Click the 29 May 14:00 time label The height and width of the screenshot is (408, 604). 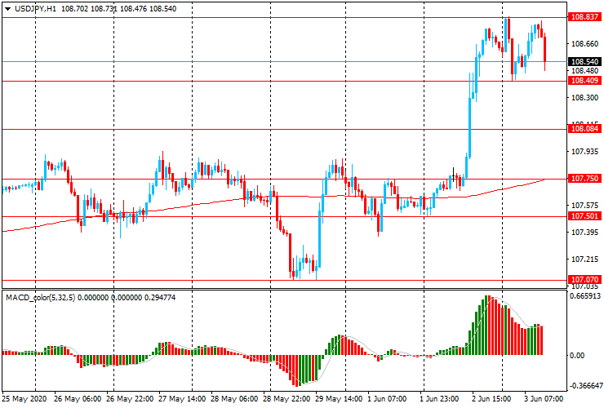click(x=339, y=399)
